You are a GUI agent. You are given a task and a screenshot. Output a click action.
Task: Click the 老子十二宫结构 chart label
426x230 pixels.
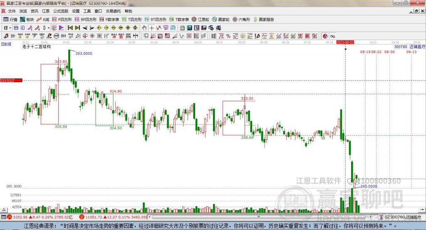(37, 46)
